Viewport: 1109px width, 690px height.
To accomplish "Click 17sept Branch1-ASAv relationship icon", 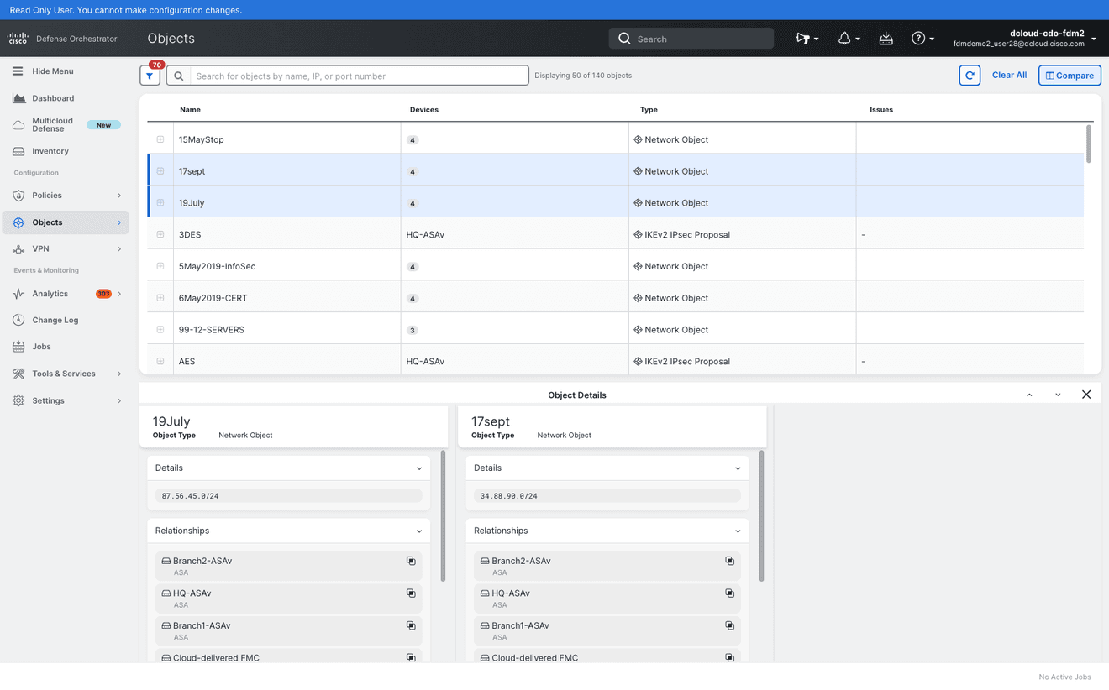I will click(729, 625).
